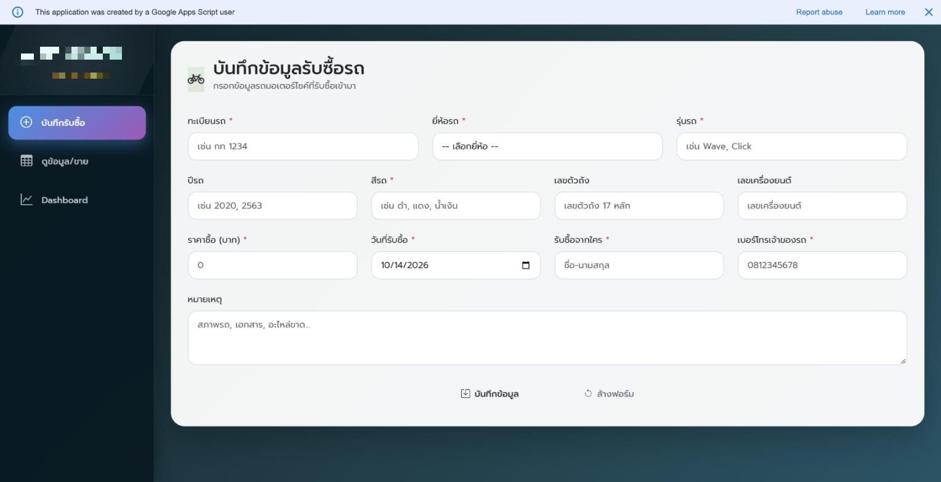Open the ดูข้อมูล/ขาย sidebar menu

point(77,161)
